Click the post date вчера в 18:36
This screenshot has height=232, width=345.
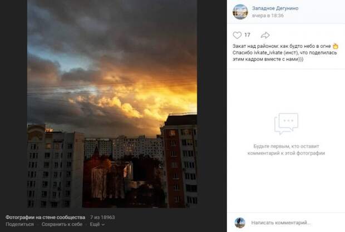point(268,16)
